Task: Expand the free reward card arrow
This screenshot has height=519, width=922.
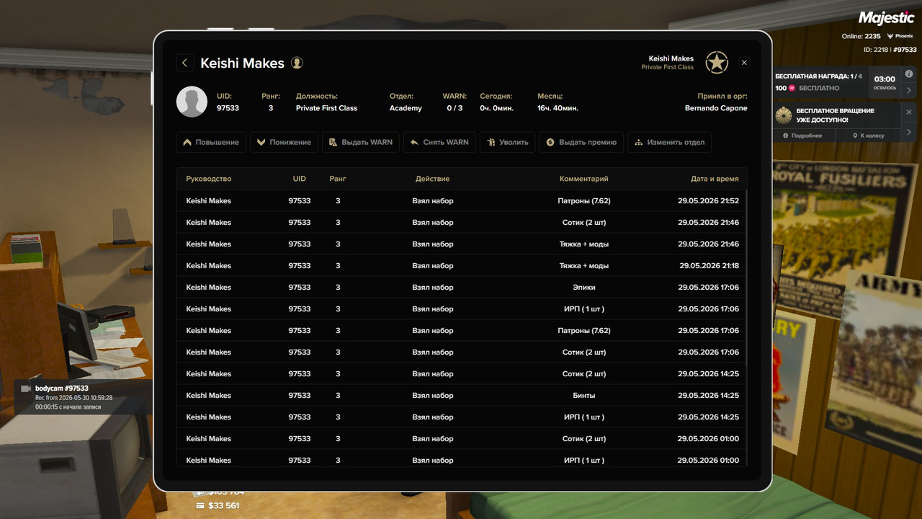Action: [x=909, y=90]
